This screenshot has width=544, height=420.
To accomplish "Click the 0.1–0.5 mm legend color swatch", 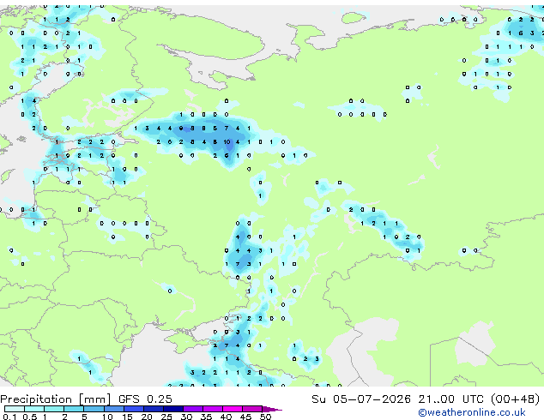I will 15,409.
